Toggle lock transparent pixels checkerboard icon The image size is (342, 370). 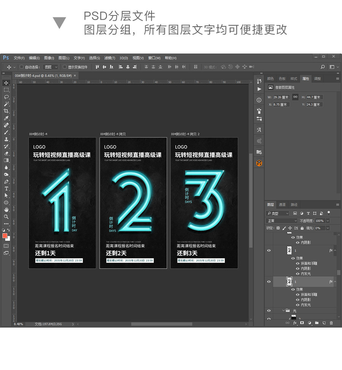[278, 228]
